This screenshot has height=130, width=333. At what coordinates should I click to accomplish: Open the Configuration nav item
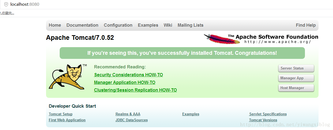[118, 25]
